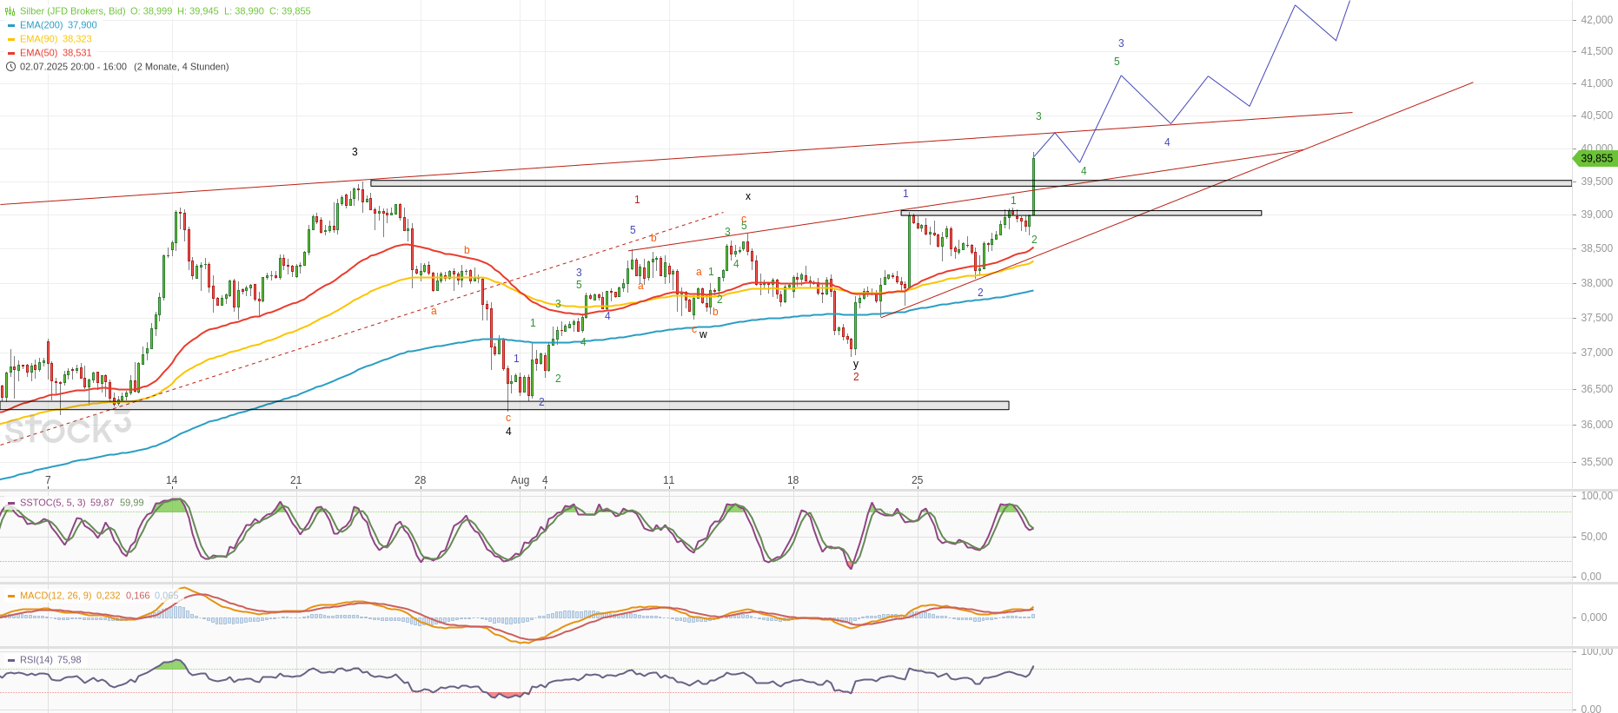Click the 42,000 price axis label
Screen dimensions: 1618x713
[x=1596, y=20]
